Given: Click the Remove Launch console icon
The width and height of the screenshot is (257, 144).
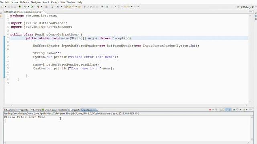Looking at the screenshot, I should pyautogui.click(x=213, y=110).
